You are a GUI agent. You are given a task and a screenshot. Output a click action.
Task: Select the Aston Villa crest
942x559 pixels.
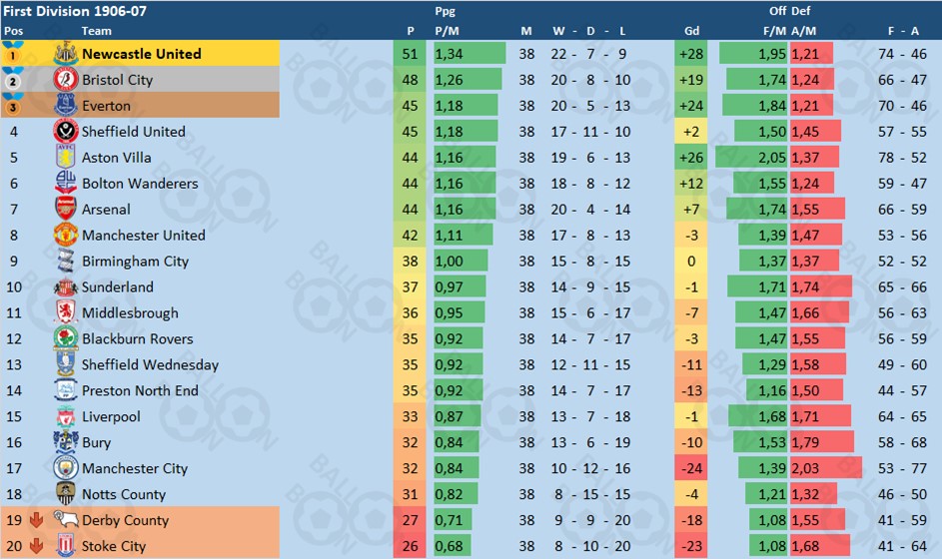click(x=66, y=157)
